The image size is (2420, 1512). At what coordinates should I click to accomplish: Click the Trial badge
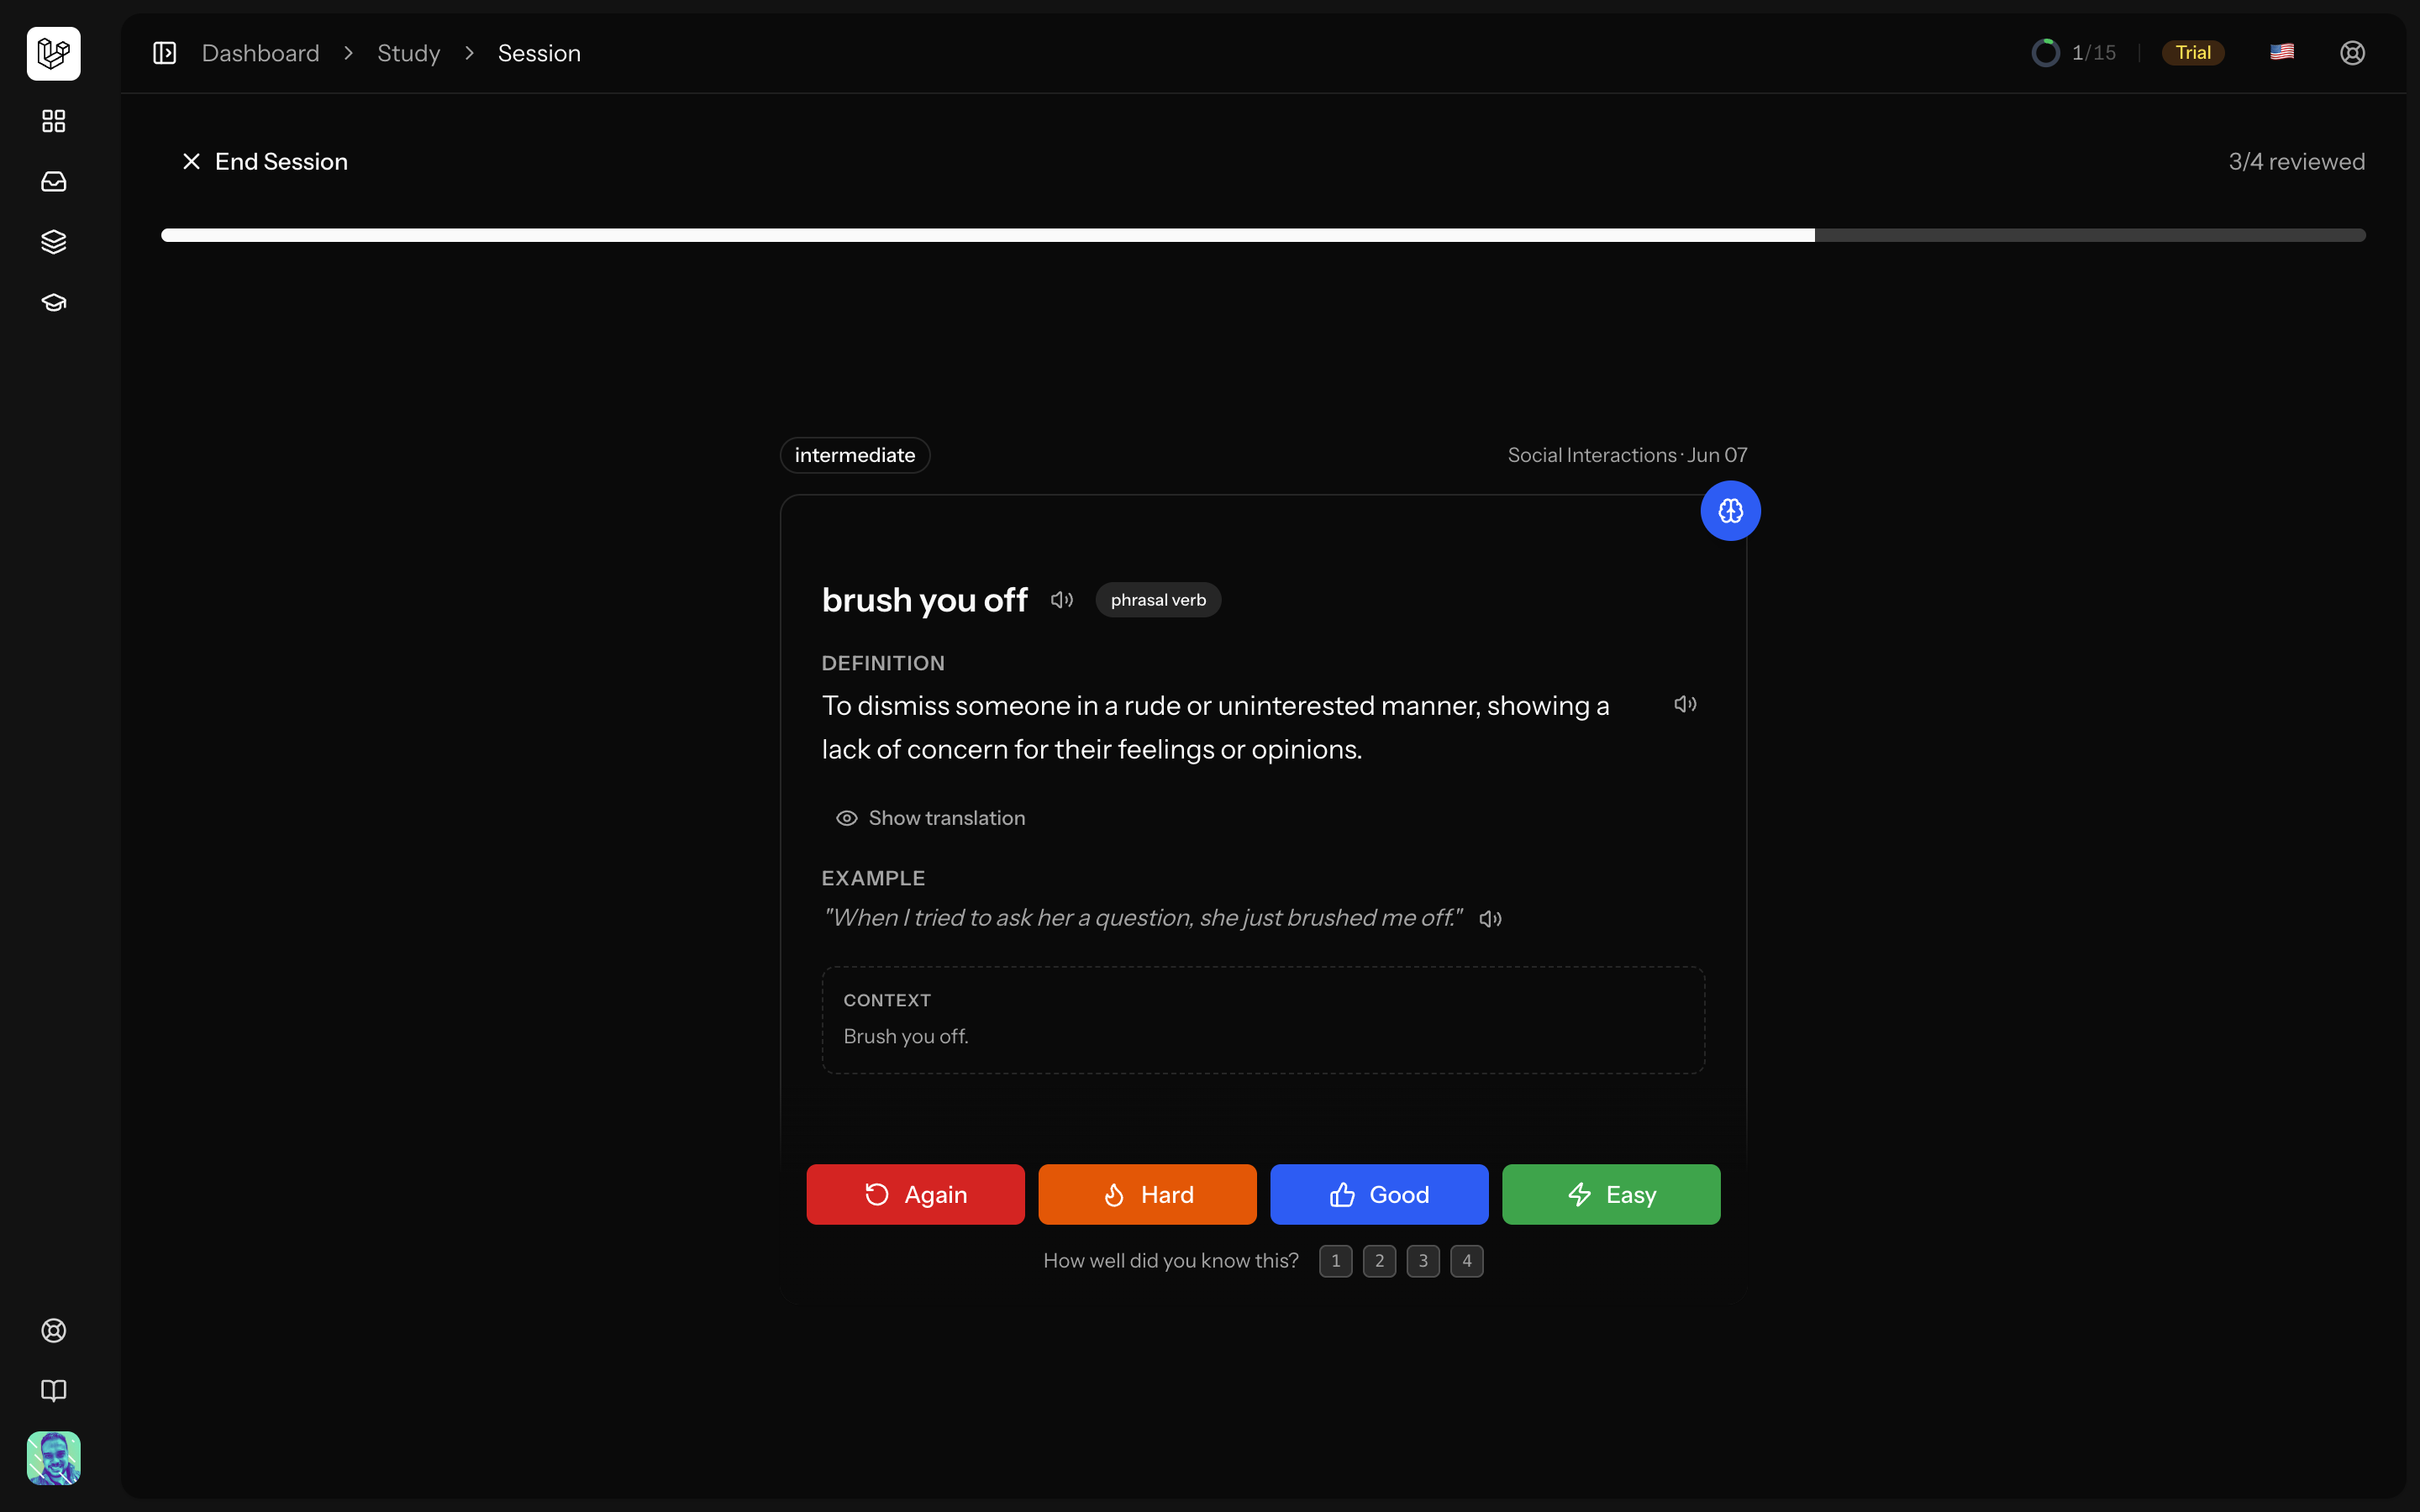click(x=2193, y=53)
